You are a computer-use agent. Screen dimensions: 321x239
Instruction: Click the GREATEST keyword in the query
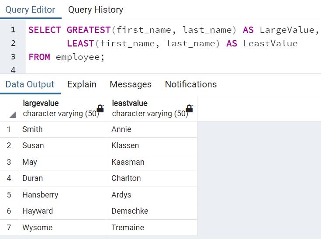(x=89, y=30)
